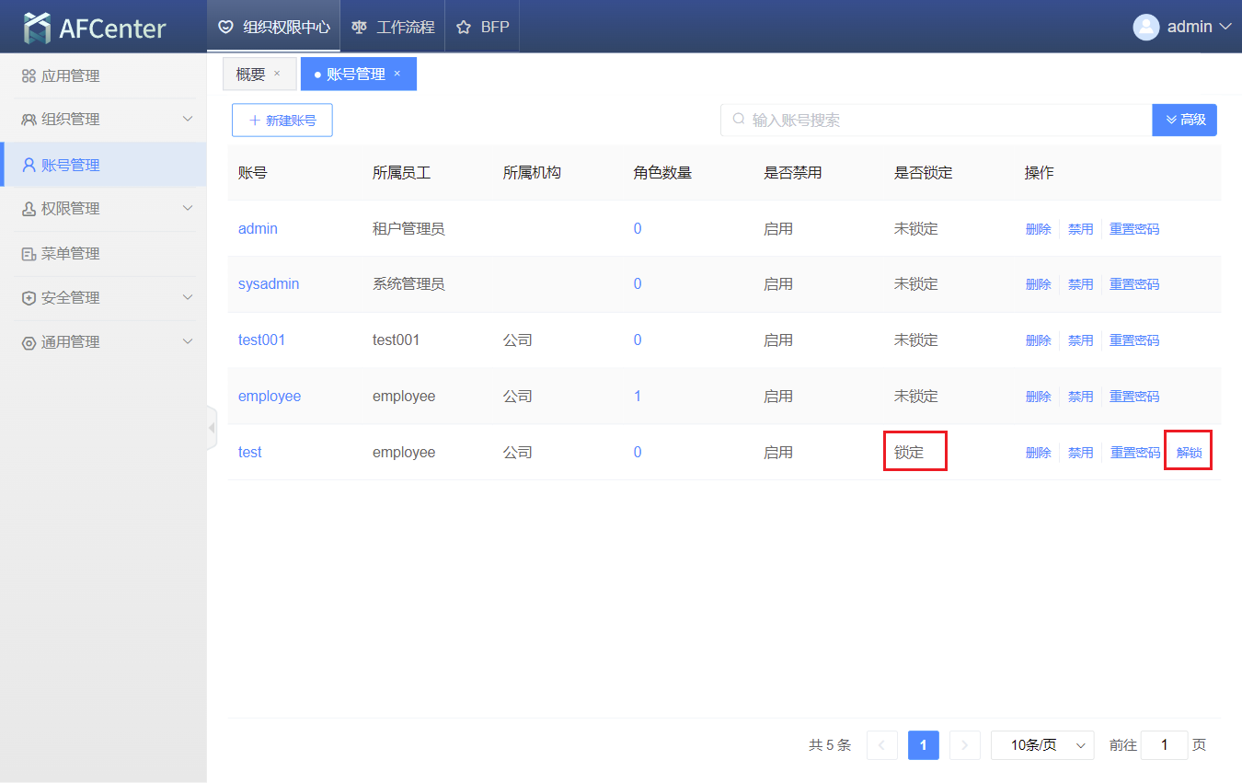Open 菜单管理 in the sidebar
The width and height of the screenshot is (1242, 783).
pos(103,254)
